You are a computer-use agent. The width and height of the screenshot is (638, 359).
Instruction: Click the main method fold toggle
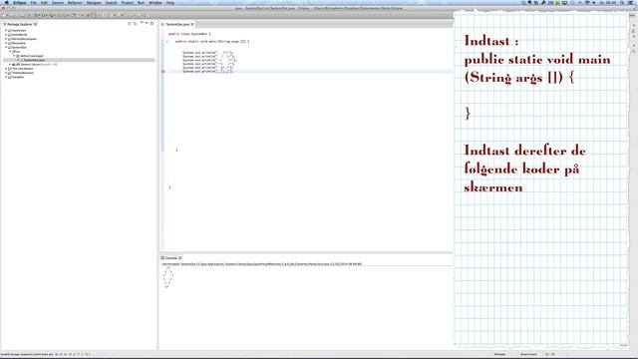click(166, 42)
